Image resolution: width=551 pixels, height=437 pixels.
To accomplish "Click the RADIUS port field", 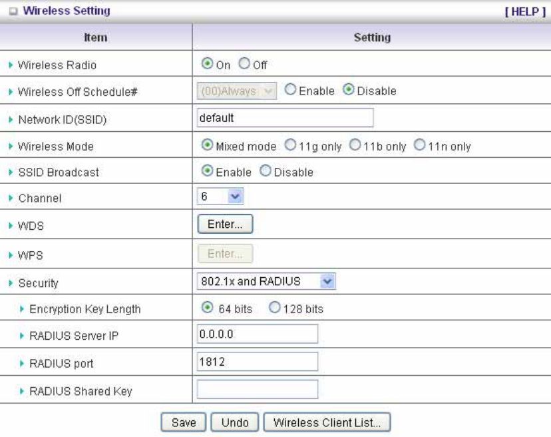I will tap(258, 361).
